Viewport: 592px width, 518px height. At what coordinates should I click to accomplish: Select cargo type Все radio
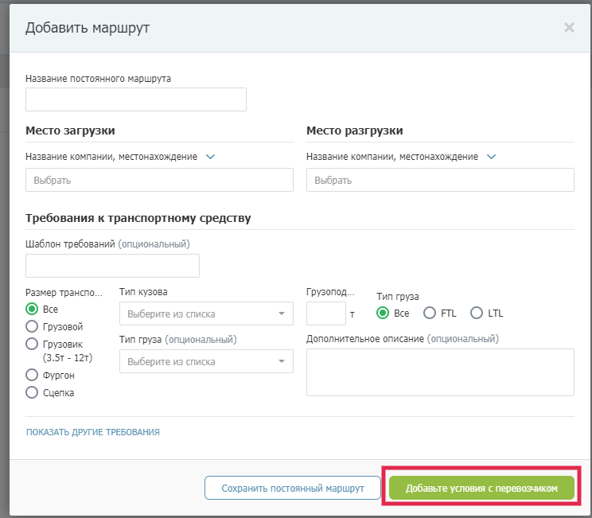383,313
